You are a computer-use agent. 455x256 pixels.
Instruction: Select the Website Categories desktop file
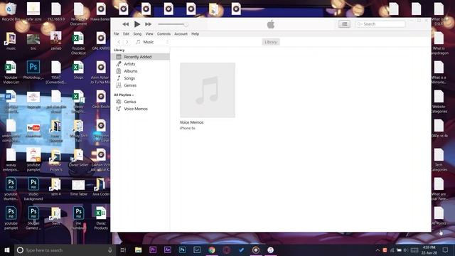pos(439,102)
